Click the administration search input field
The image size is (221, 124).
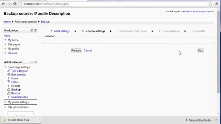click(x=20, y=113)
